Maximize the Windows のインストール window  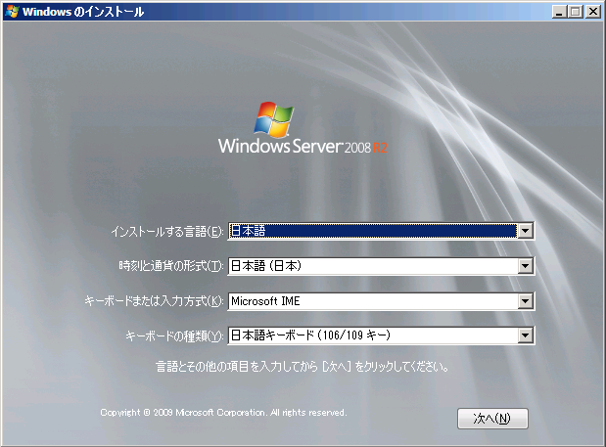point(575,12)
